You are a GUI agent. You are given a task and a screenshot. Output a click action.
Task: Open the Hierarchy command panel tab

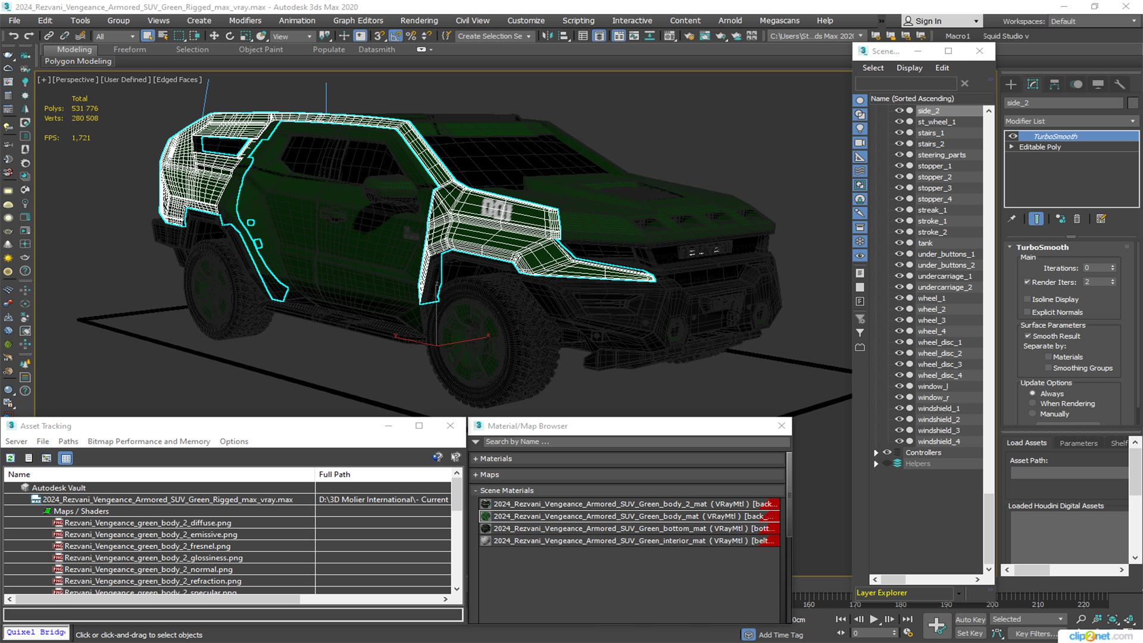tap(1054, 84)
